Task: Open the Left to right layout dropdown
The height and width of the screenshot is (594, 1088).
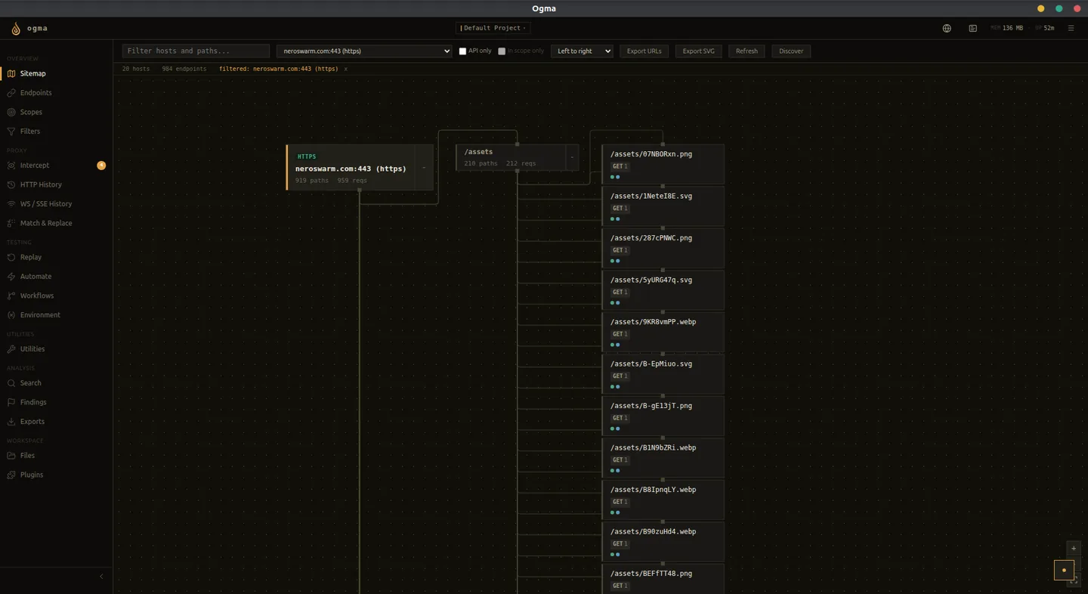Action: point(582,51)
